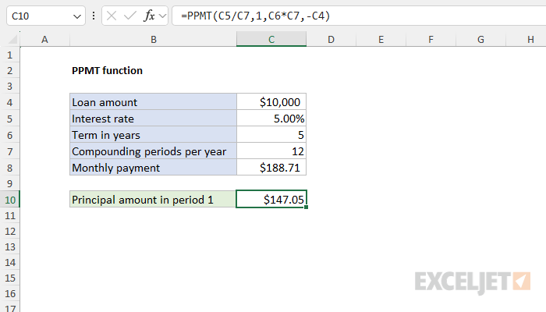Select row 1 header
The height and width of the screenshot is (312, 546).
coord(9,55)
